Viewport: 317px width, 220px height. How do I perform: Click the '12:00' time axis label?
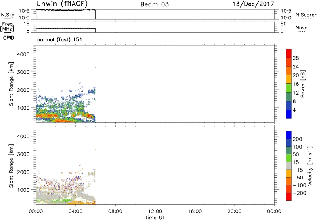click(155, 212)
